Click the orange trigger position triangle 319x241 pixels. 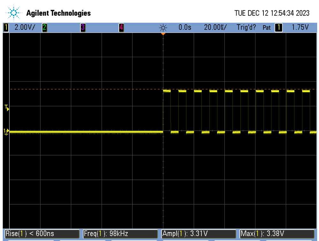(163, 34)
